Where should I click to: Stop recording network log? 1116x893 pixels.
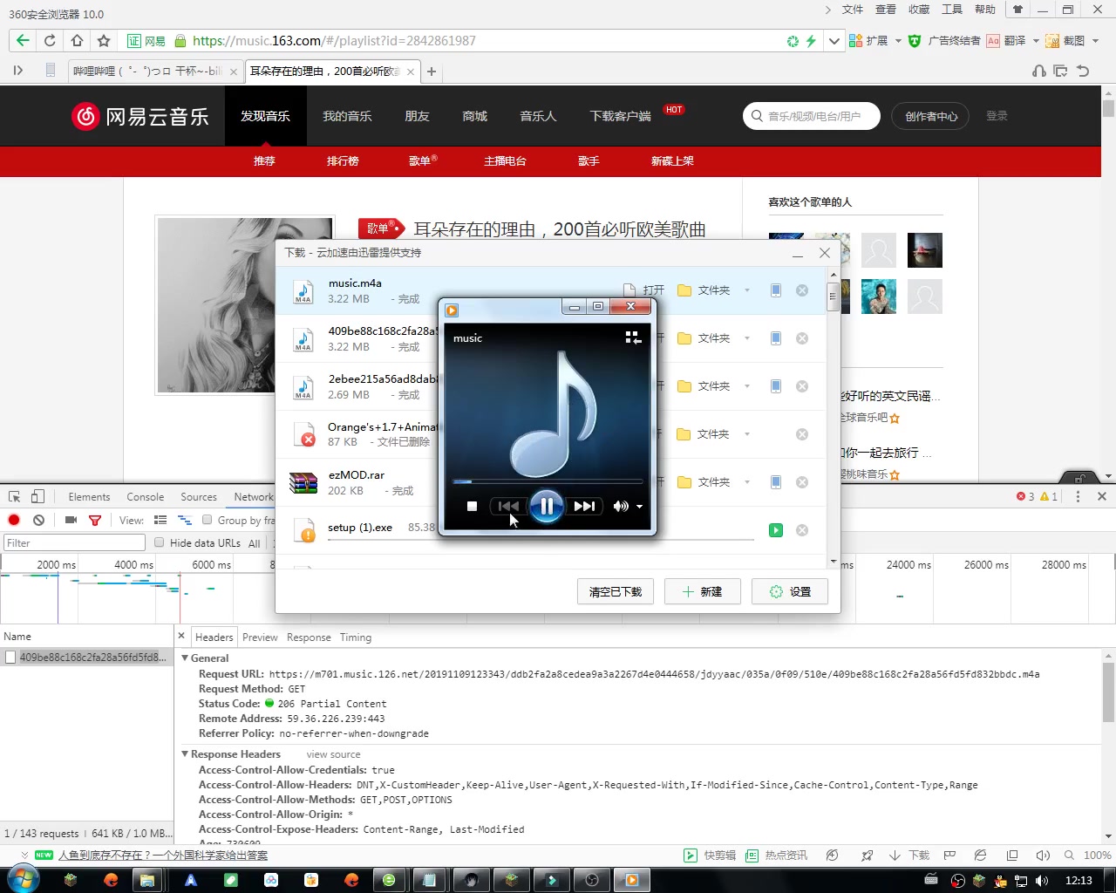(14, 520)
